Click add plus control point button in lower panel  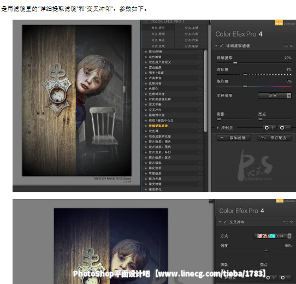(271, 277)
